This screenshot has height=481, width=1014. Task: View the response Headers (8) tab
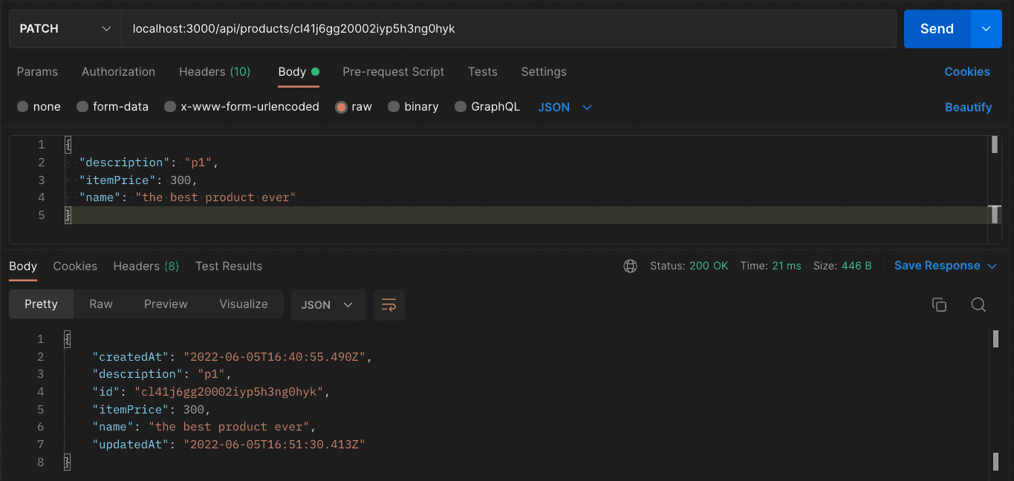[x=146, y=266]
